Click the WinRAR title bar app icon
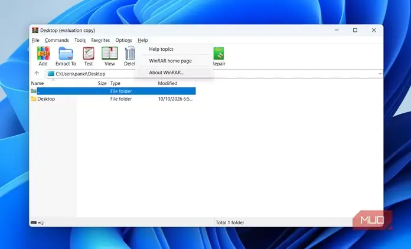Image resolution: width=411 pixels, height=249 pixels. pos(35,30)
